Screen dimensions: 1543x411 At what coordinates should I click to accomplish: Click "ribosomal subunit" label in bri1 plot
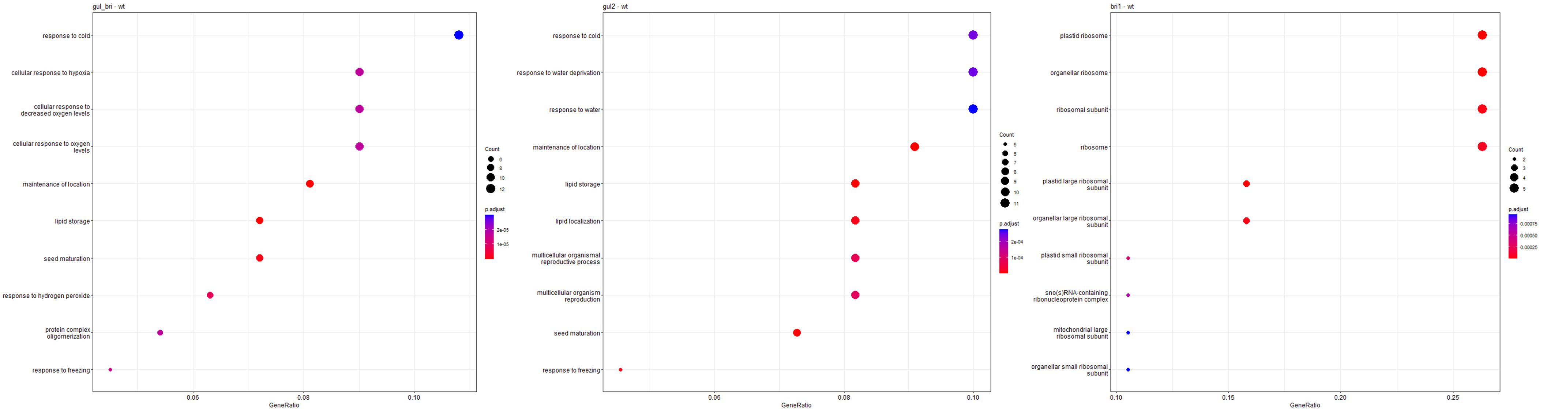click(x=1082, y=110)
